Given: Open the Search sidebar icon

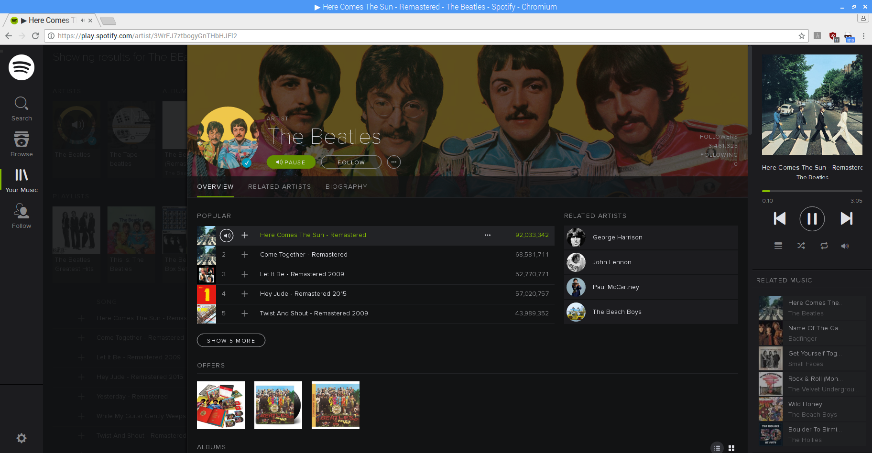Looking at the screenshot, I should point(22,108).
